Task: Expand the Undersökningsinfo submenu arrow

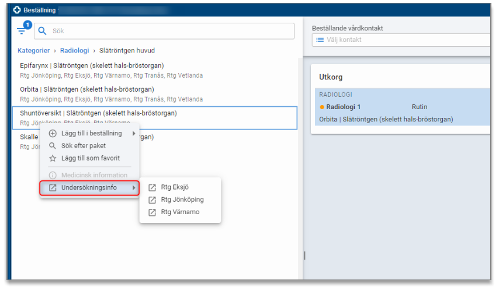Action: point(134,188)
